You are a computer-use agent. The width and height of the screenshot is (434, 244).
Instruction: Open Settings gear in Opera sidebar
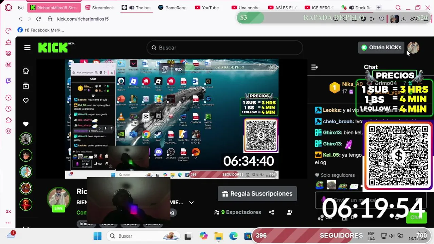coord(8,131)
